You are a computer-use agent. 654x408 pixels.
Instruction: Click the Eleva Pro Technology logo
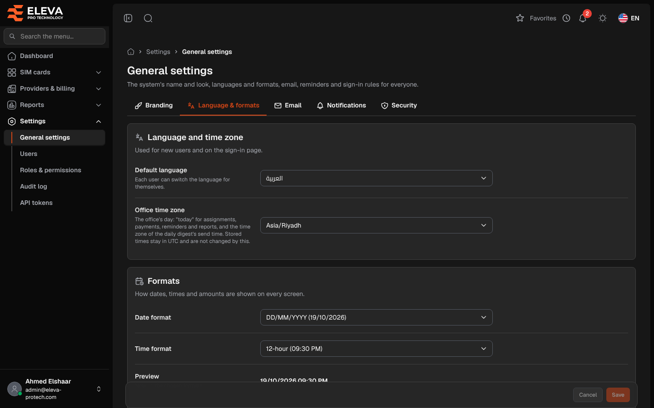(x=35, y=13)
